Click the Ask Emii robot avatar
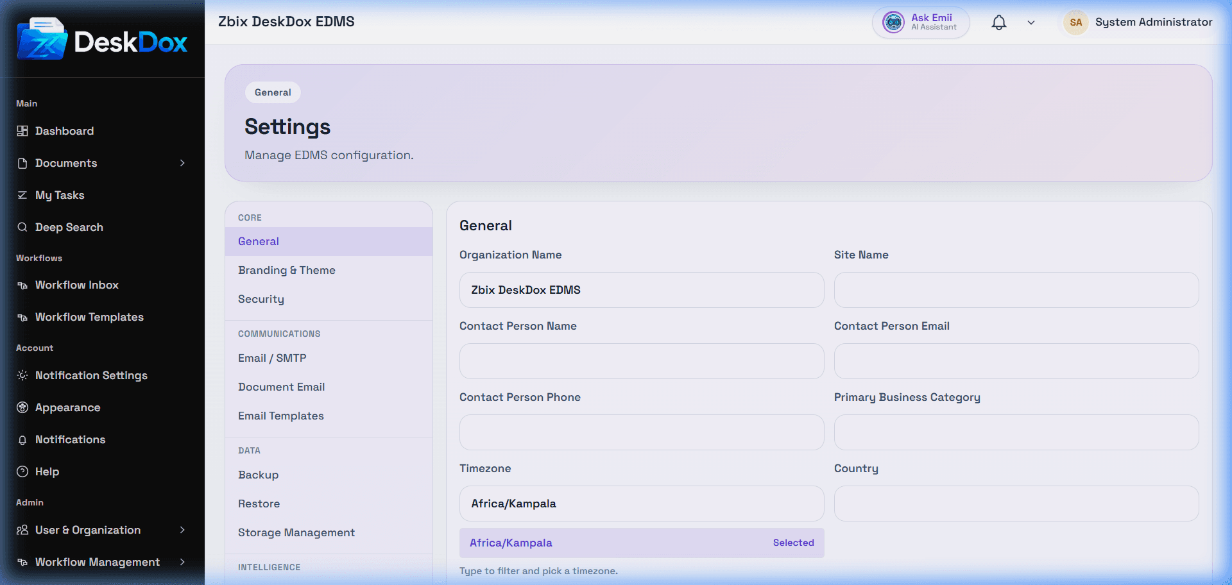Viewport: 1232px width, 585px height. click(893, 22)
